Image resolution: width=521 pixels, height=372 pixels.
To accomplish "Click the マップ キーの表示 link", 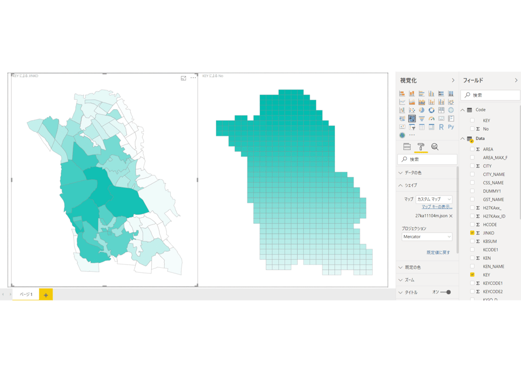I will click(x=437, y=207).
